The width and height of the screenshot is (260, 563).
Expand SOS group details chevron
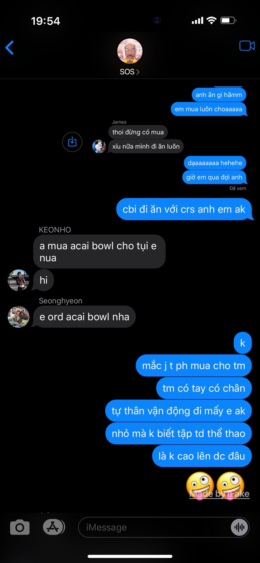tap(138, 72)
